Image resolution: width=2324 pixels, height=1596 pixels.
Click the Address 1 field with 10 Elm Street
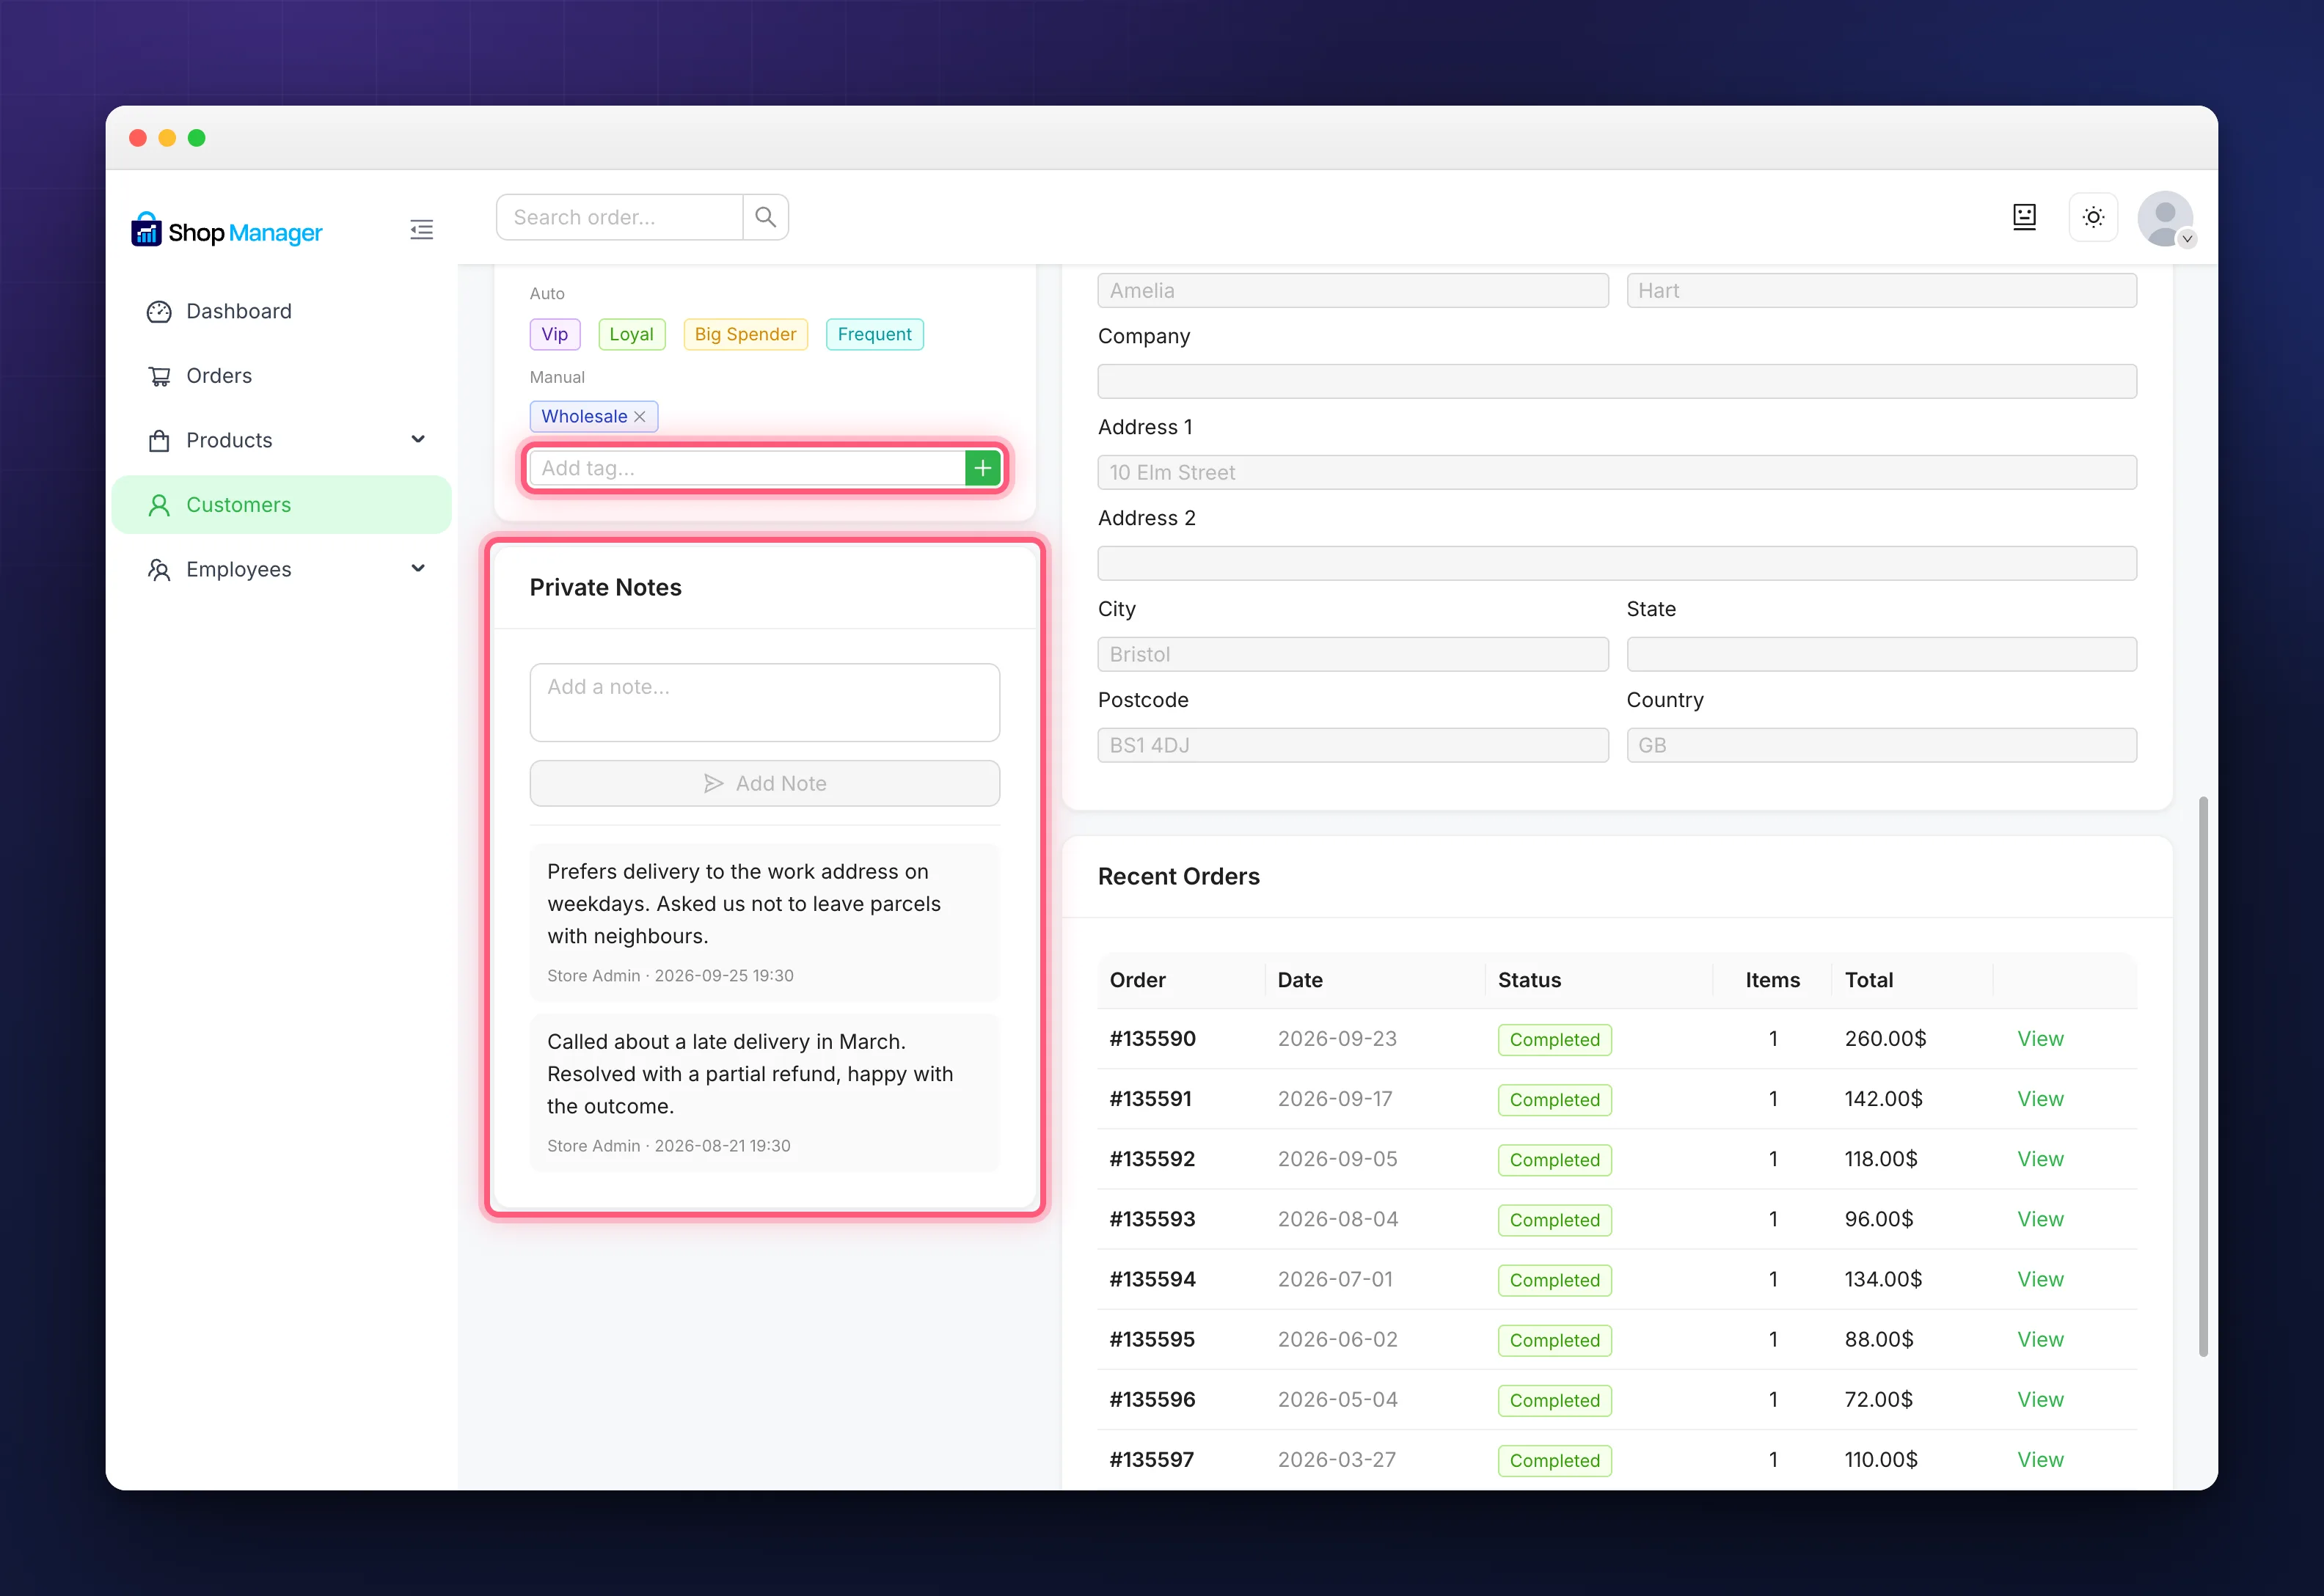click(1617, 472)
